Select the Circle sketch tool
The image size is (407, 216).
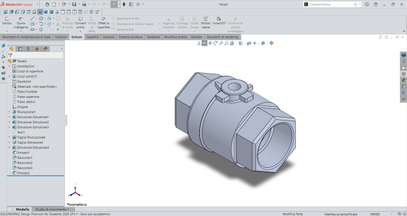(x=41, y=18)
